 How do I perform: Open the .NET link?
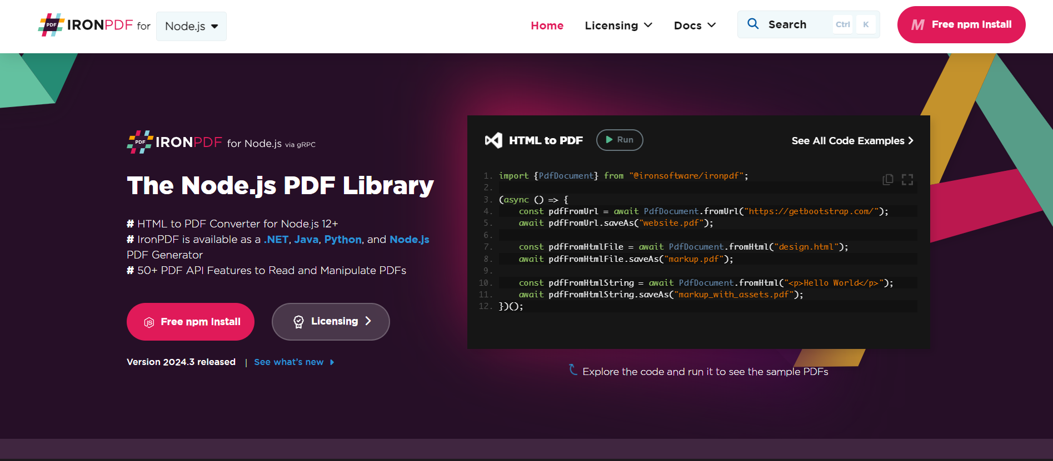click(x=276, y=240)
